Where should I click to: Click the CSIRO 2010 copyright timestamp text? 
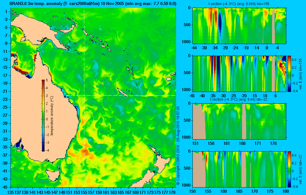[x=178, y=146]
